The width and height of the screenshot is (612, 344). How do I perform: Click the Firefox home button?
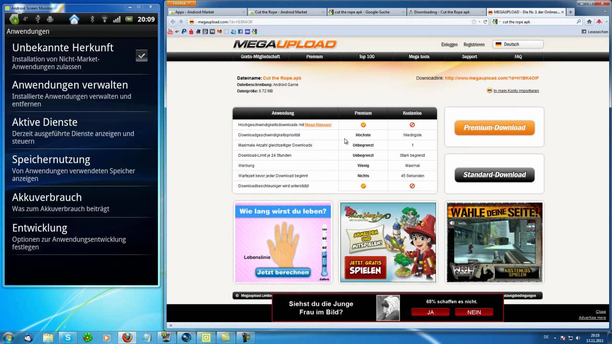tap(589, 21)
